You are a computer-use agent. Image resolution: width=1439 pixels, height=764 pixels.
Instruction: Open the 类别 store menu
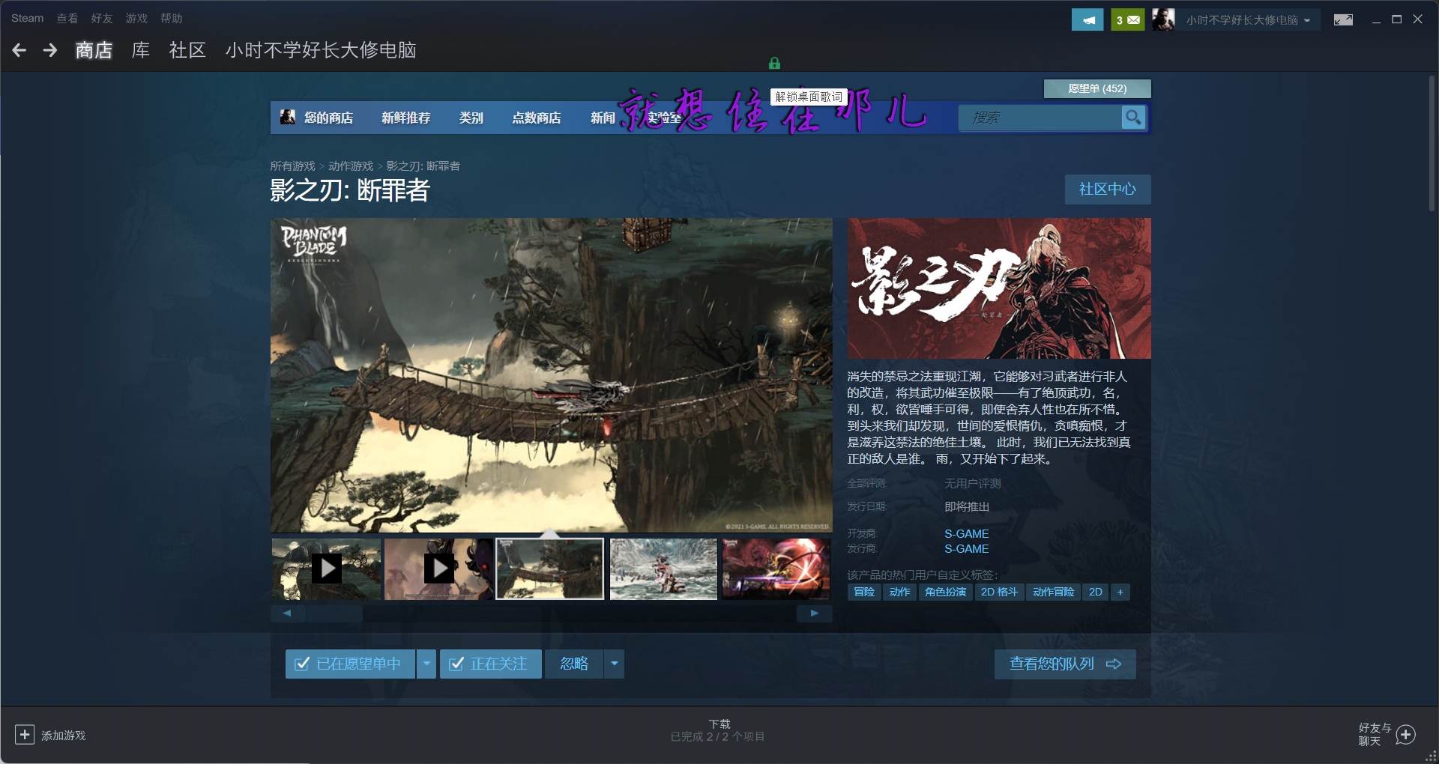pos(471,118)
